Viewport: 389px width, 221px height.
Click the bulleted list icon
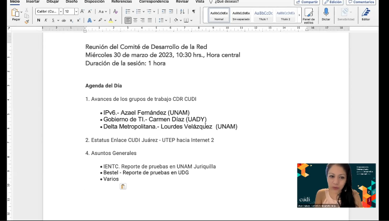(128, 11)
